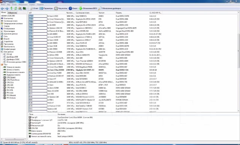Open the Справка menu

40,4
